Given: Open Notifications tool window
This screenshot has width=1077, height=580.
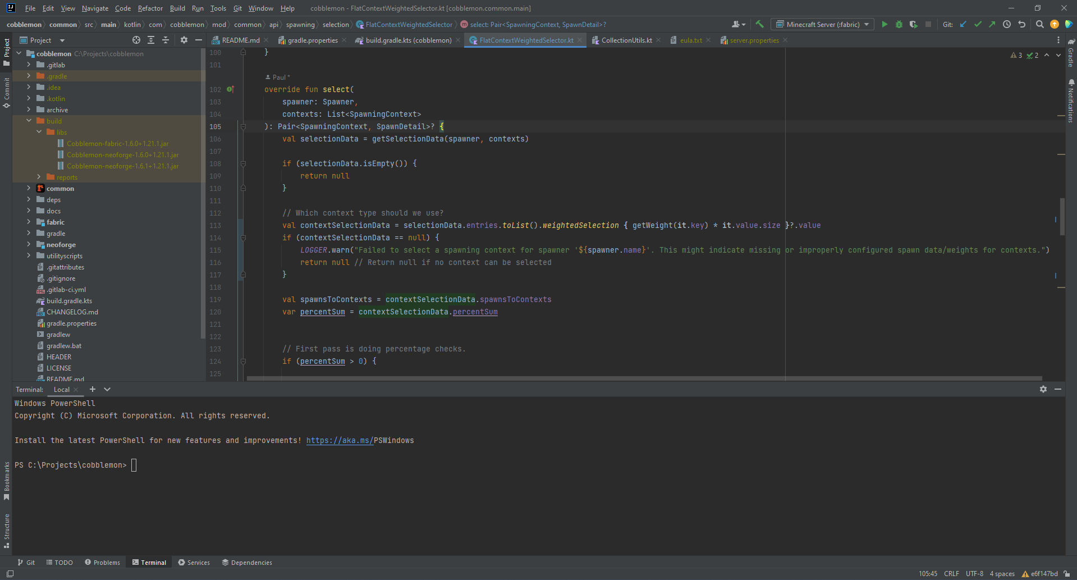Looking at the screenshot, I should (x=1071, y=101).
